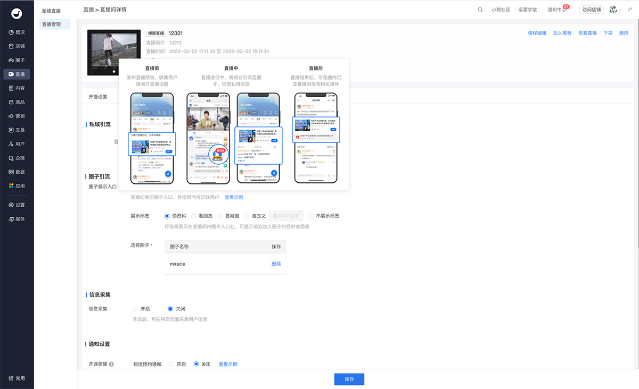
Task: Go to 圈子 community in sidebar
Action: [17, 60]
